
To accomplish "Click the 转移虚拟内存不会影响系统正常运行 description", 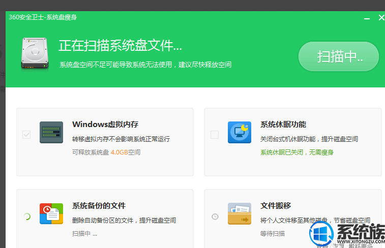I will [121, 139].
